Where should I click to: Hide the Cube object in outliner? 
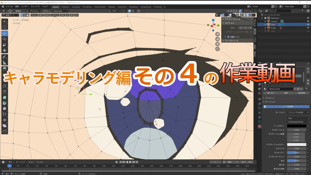[308, 25]
